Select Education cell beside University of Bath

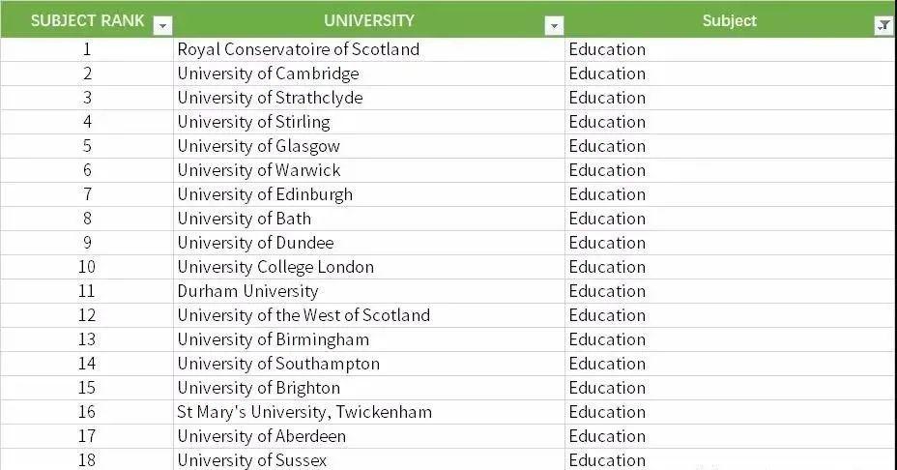click(730, 219)
